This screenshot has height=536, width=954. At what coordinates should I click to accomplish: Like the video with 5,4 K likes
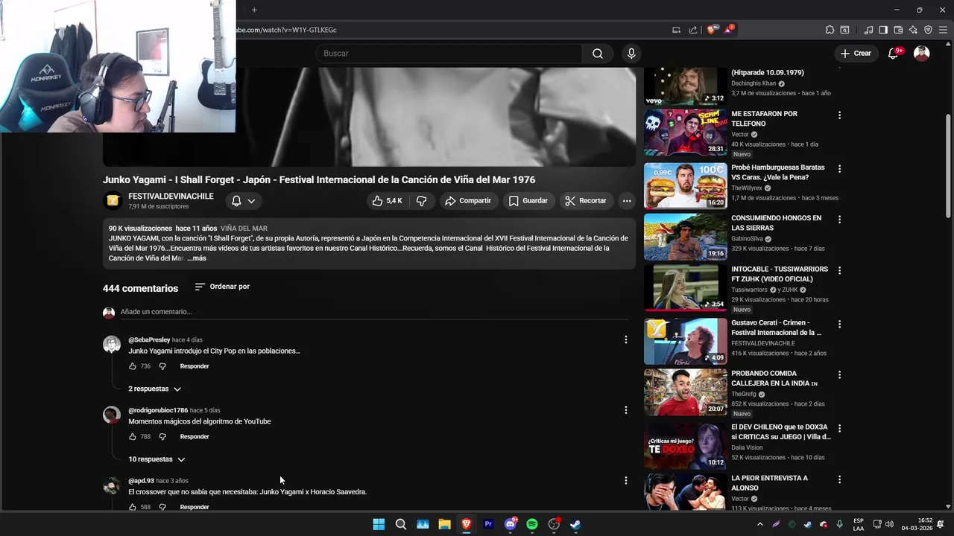388,201
